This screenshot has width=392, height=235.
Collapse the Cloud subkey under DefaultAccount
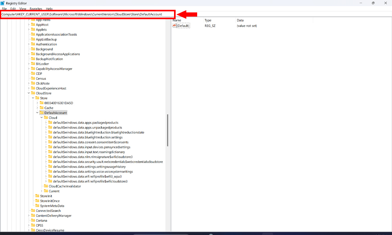[x=42, y=117]
